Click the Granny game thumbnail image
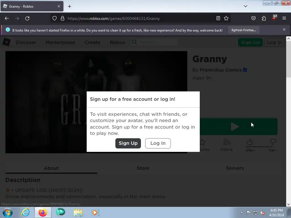The width and height of the screenshot is (291, 218). pos(96,102)
